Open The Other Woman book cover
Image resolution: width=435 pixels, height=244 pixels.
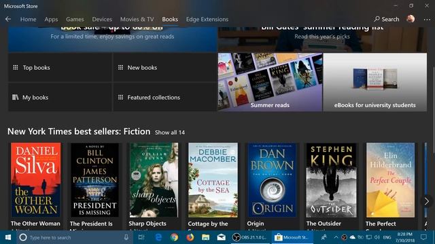36,180
